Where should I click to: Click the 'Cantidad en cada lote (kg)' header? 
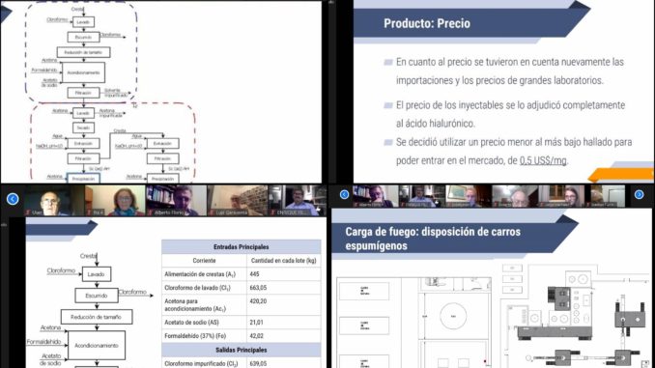[284, 260]
